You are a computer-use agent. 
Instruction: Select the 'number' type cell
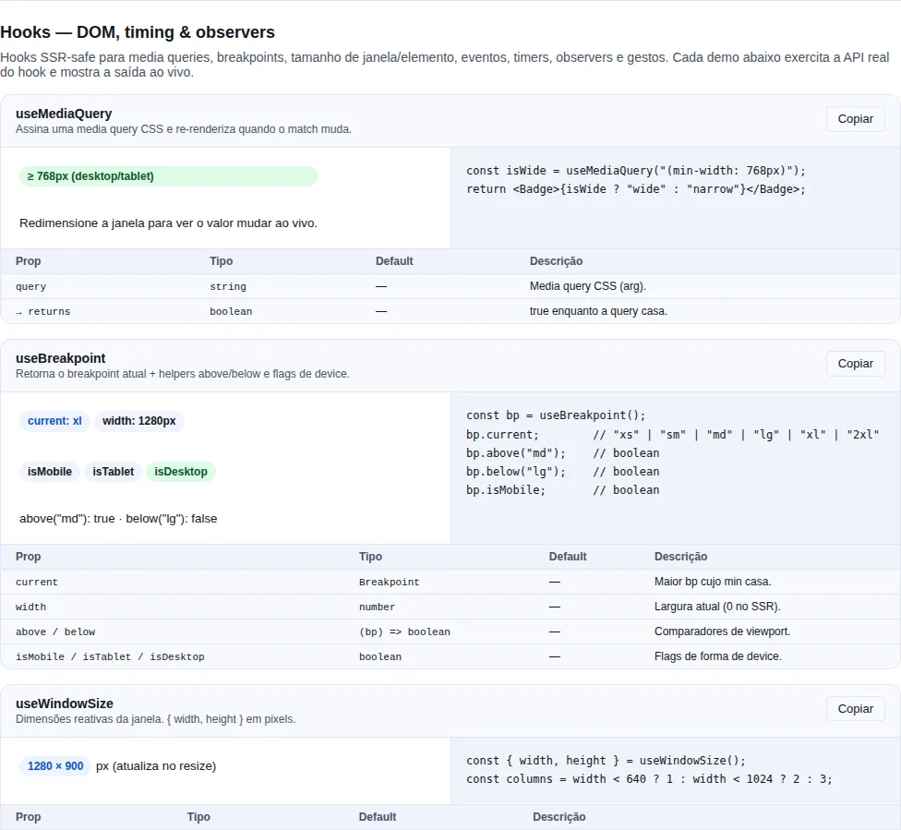377,607
